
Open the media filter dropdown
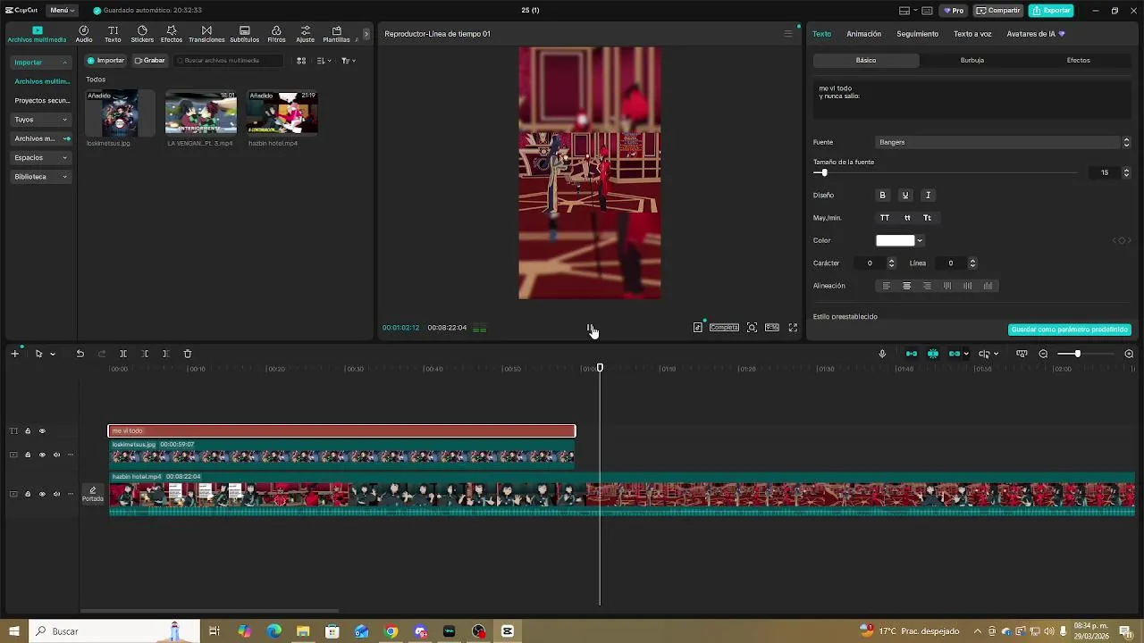click(349, 61)
